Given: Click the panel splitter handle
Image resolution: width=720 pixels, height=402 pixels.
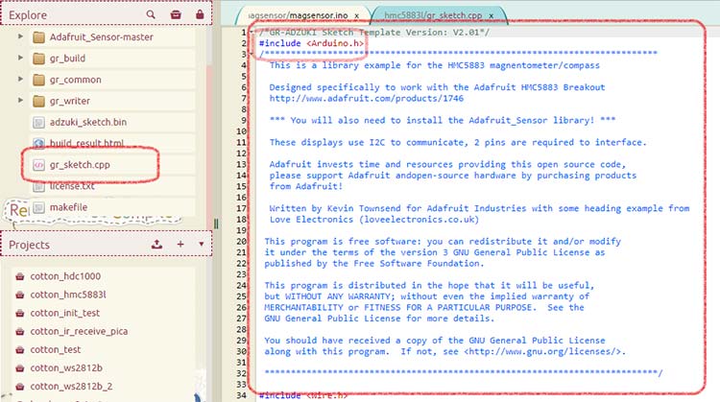Looking at the screenshot, I should click(216, 224).
